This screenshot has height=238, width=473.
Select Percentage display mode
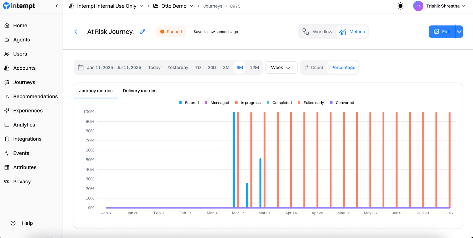[x=343, y=67]
